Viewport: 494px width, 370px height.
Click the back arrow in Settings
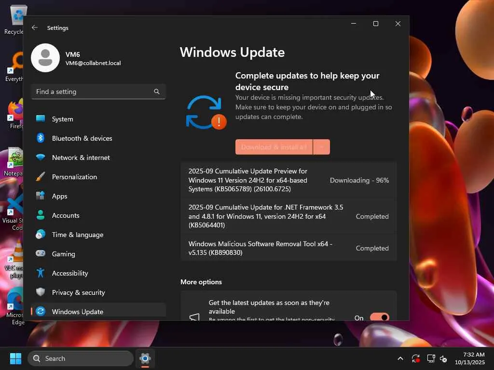click(35, 27)
